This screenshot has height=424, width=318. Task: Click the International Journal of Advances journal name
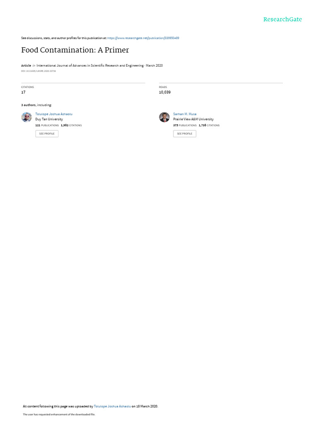[90, 65]
